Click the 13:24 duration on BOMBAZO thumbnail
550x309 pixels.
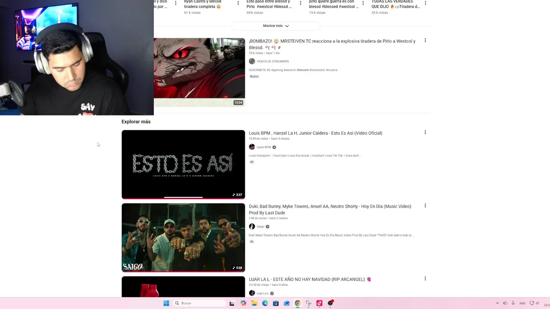[x=238, y=103]
